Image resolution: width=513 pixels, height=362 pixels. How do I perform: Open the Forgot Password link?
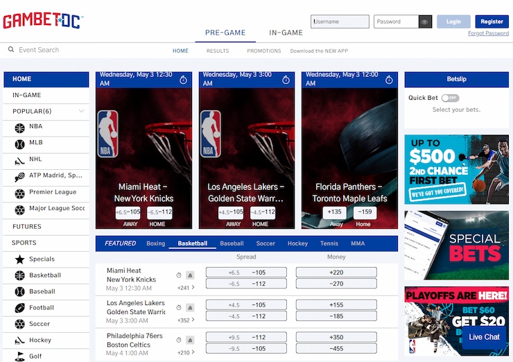[488, 33]
